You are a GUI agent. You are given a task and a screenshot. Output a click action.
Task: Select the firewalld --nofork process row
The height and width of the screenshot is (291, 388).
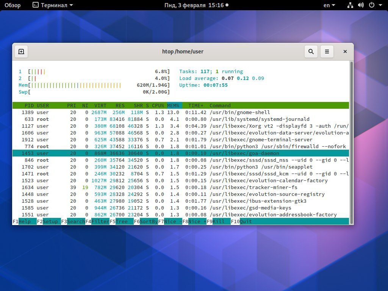[181, 147]
